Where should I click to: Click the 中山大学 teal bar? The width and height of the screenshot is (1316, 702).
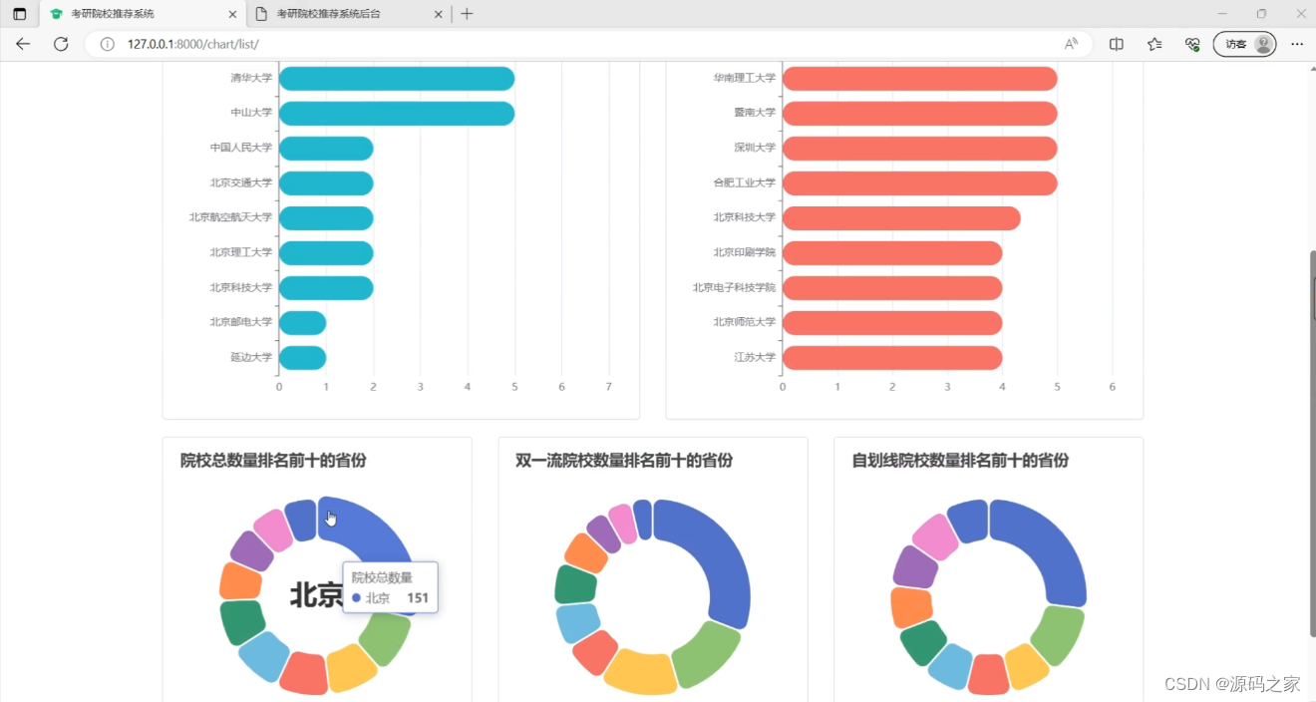click(397, 114)
